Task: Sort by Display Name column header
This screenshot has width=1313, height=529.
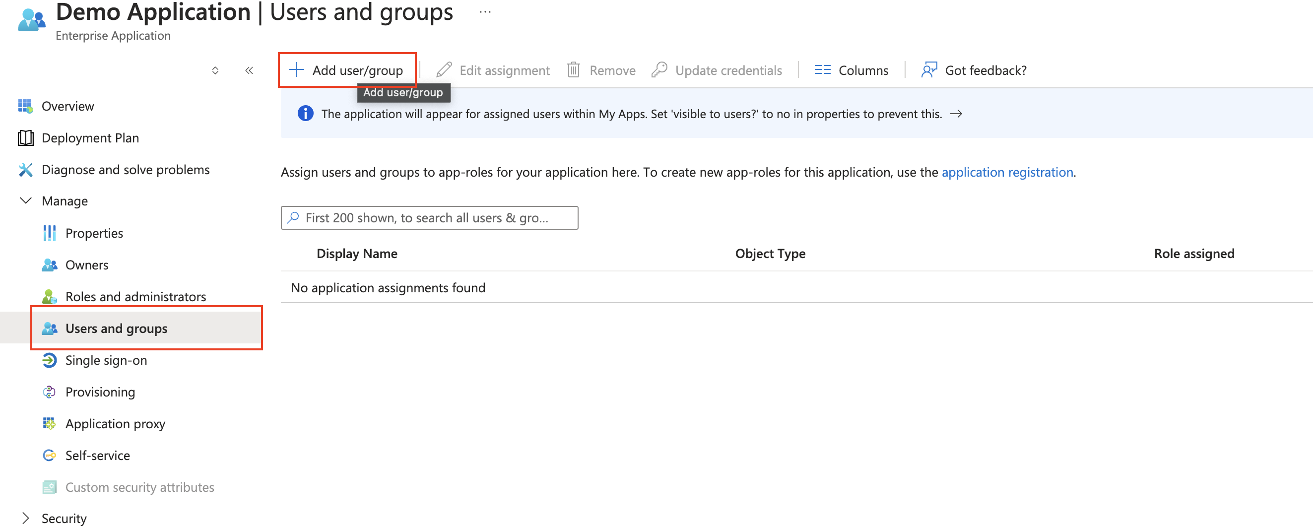Action: click(356, 253)
